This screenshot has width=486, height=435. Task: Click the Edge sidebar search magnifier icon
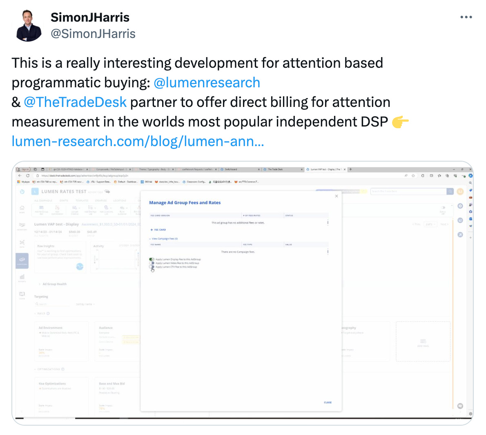pos(470,183)
